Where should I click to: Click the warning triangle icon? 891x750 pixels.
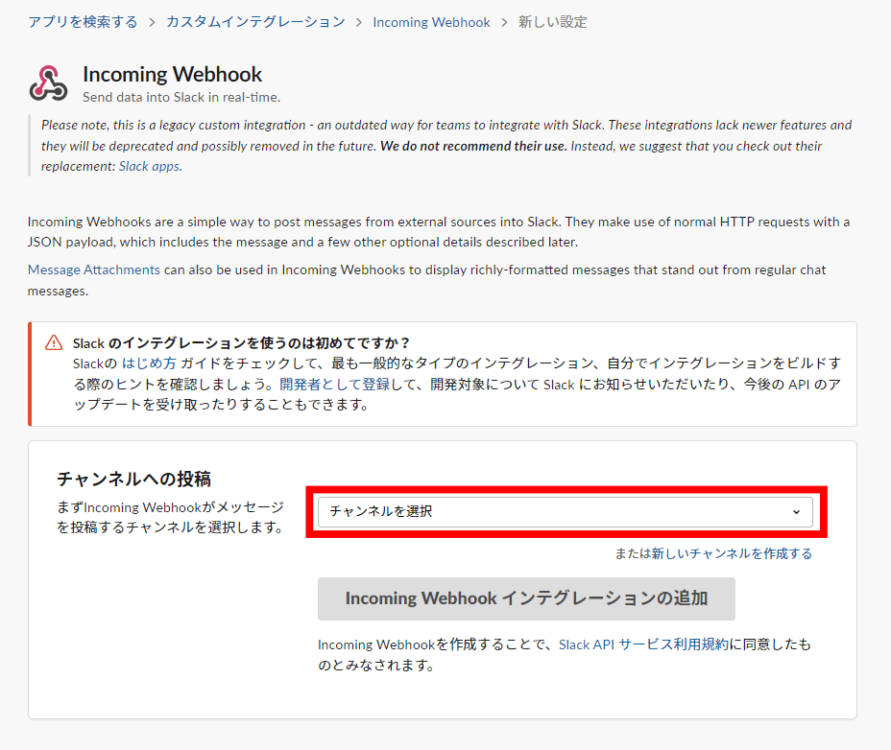click(x=54, y=342)
